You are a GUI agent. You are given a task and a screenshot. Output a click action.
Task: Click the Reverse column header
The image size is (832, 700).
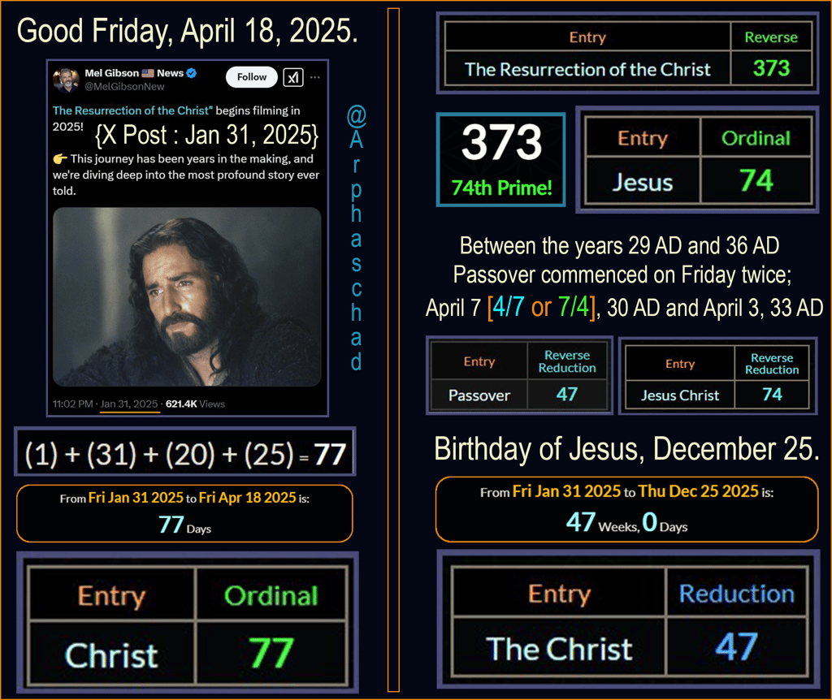pos(771,37)
